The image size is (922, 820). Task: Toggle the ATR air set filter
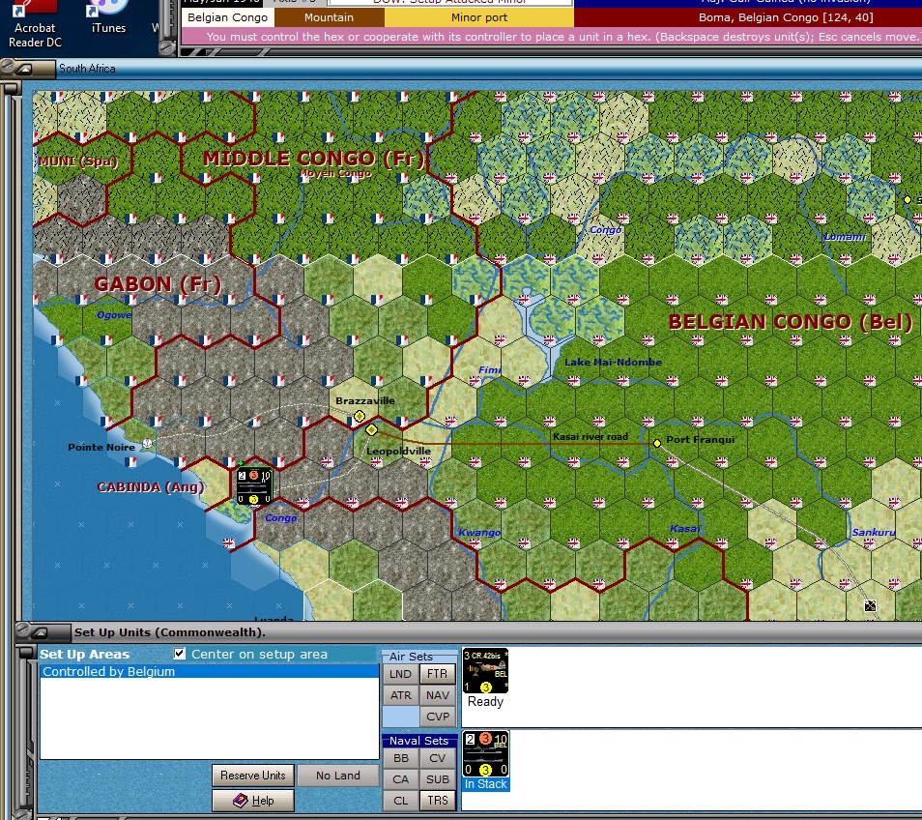(x=400, y=694)
